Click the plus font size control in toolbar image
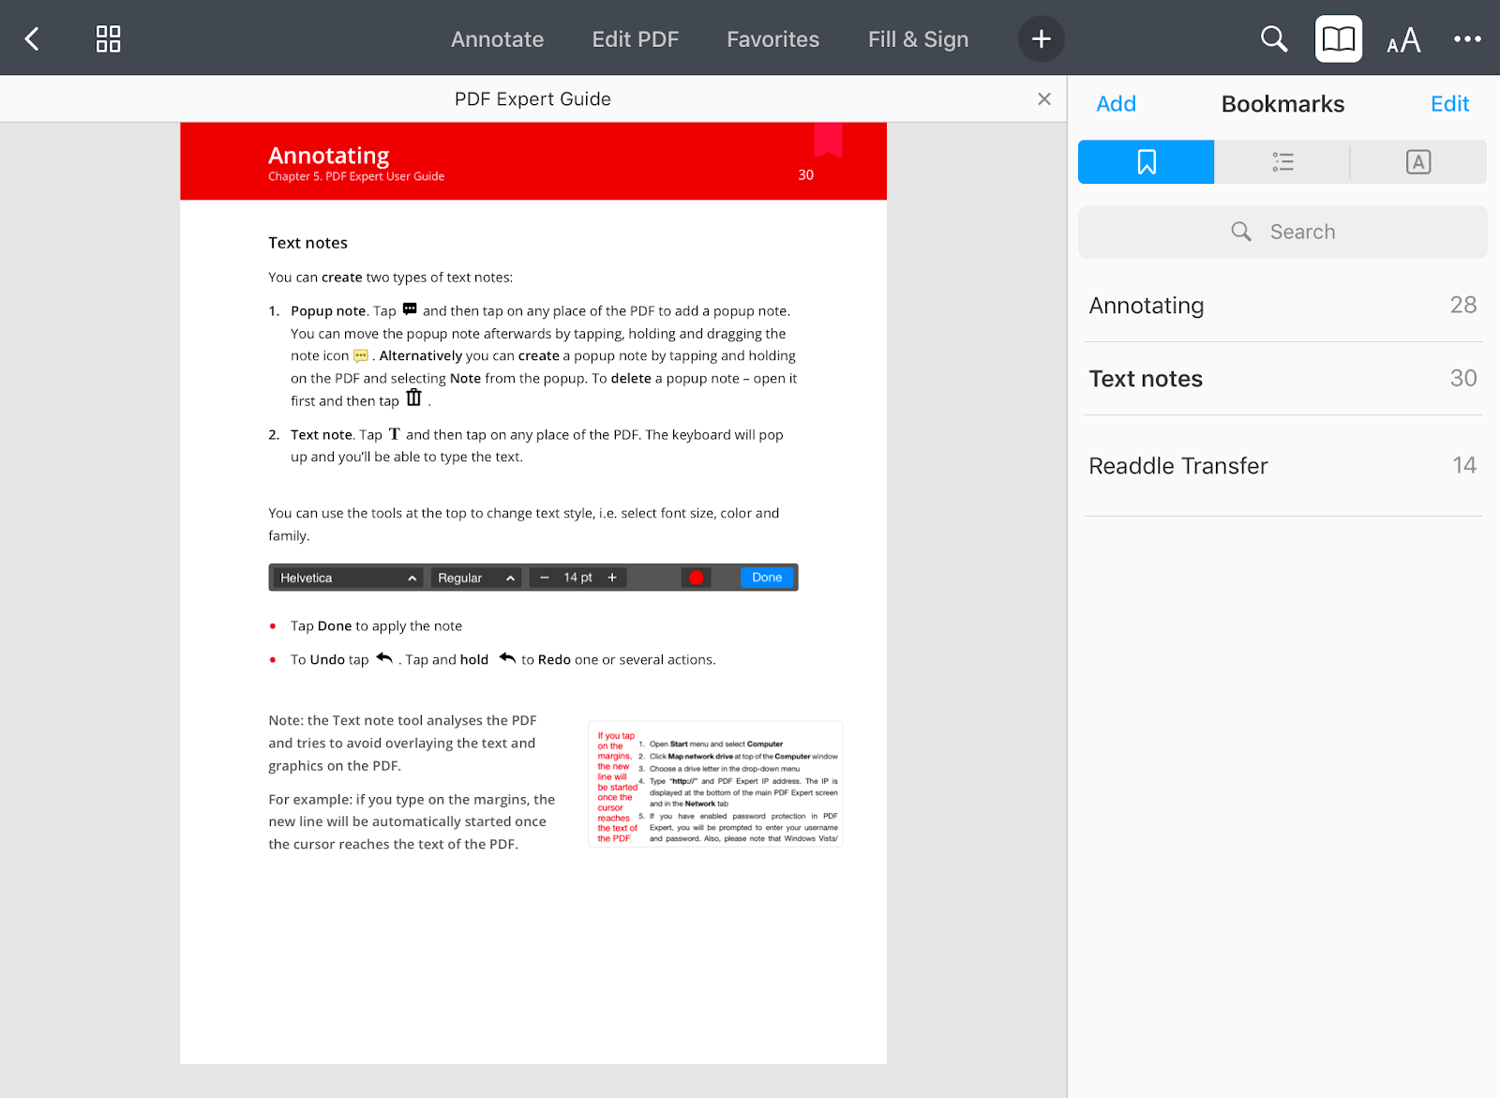Viewport: 1500px width, 1098px height. (612, 578)
